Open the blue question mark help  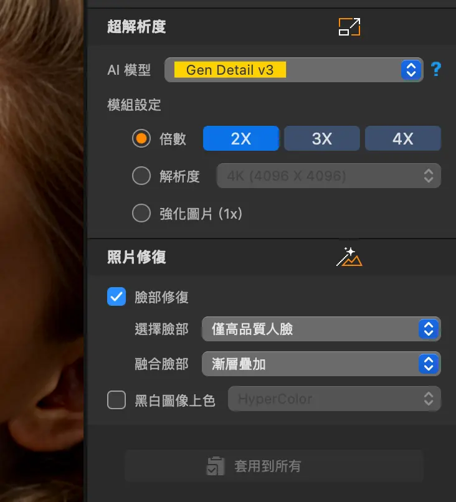tap(435, 70)
